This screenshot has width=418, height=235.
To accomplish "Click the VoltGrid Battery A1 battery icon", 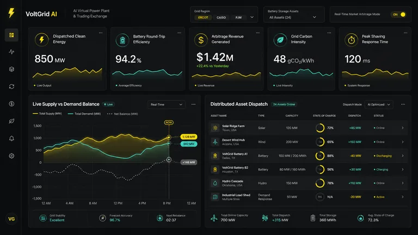I will click(x=215, y=156).
